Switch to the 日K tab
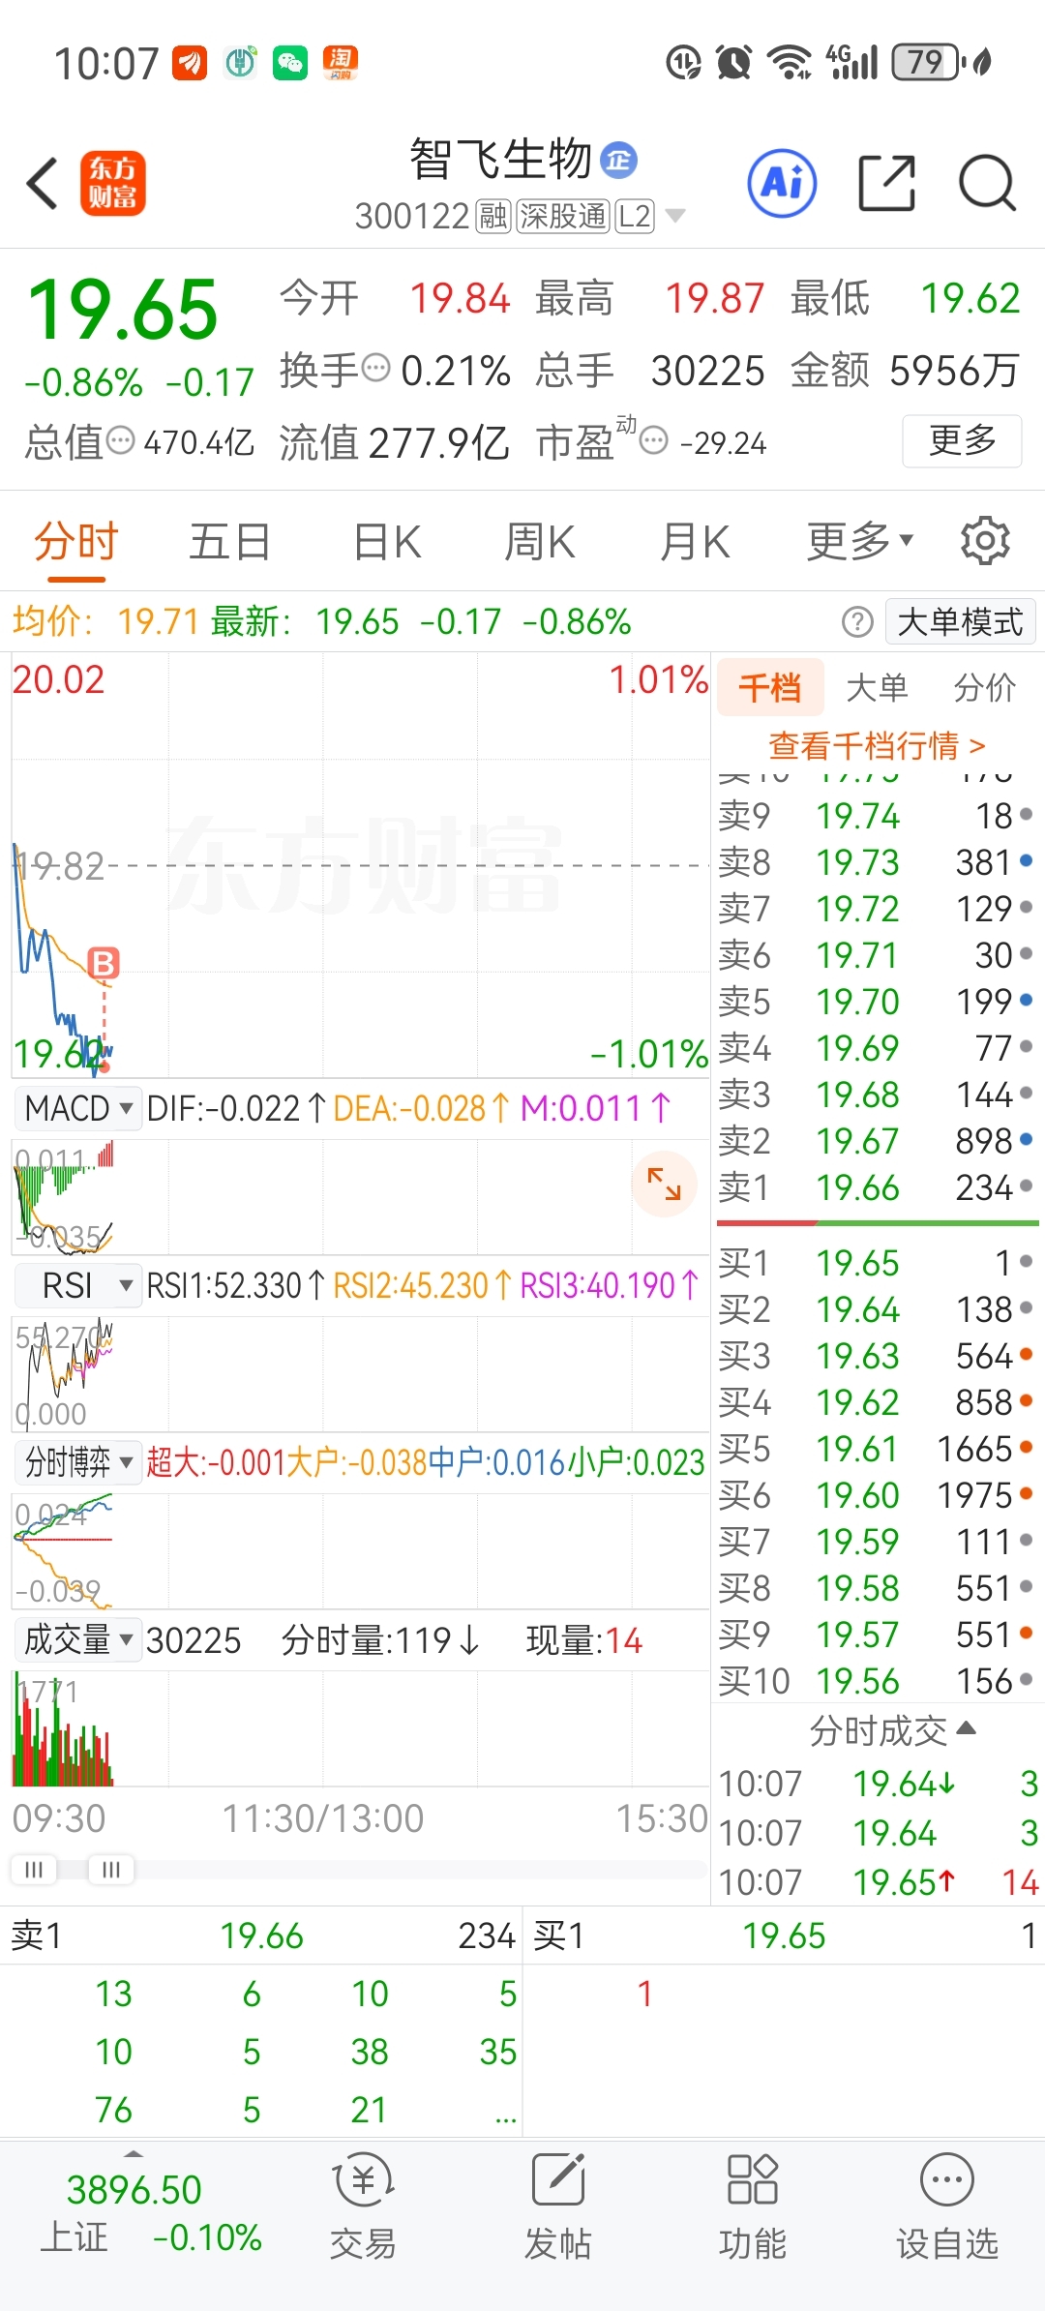The image size is (1045, 2311). pos(387,540)
